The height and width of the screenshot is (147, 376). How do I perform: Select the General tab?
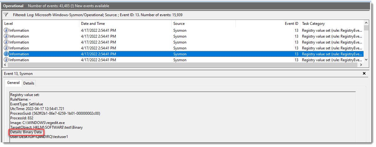[13, 83]
